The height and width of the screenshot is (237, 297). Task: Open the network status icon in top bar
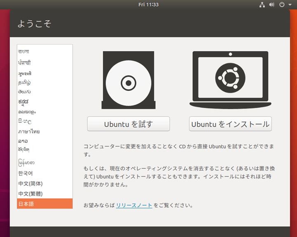[x=262, y=5]
